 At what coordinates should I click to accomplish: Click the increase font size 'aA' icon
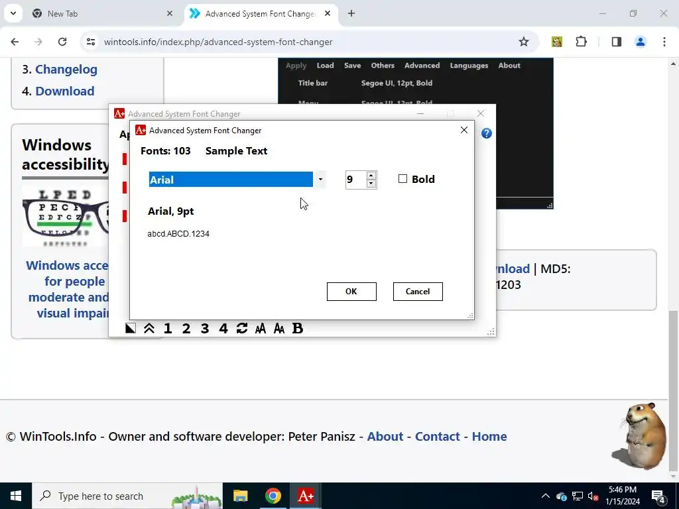click(x=260, y=329)
